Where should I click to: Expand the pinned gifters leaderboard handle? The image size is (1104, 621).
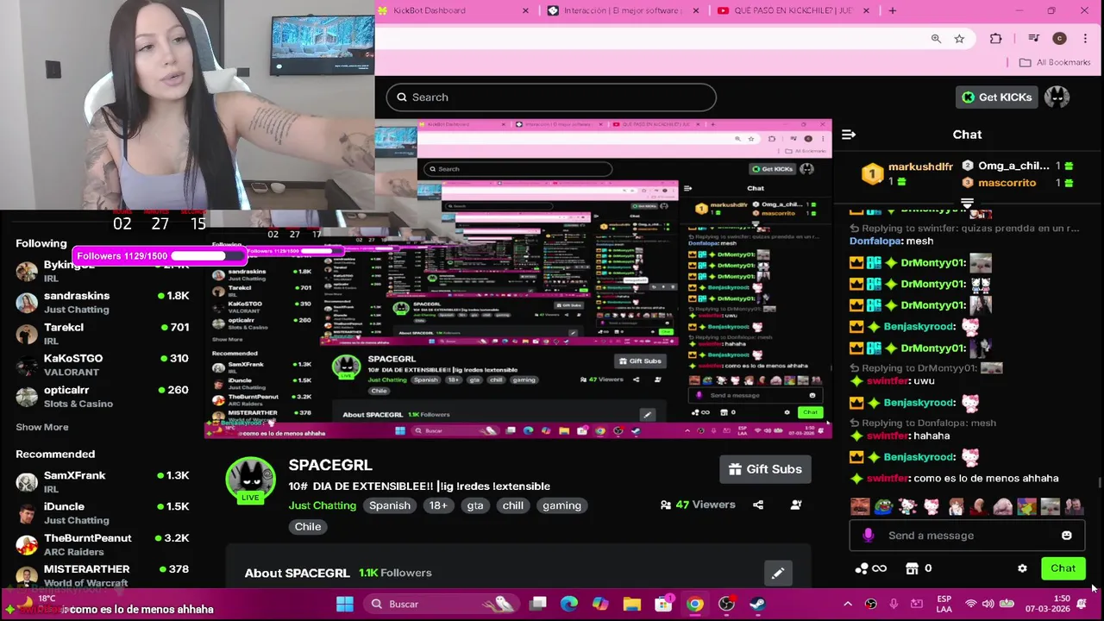coord(967,204)
